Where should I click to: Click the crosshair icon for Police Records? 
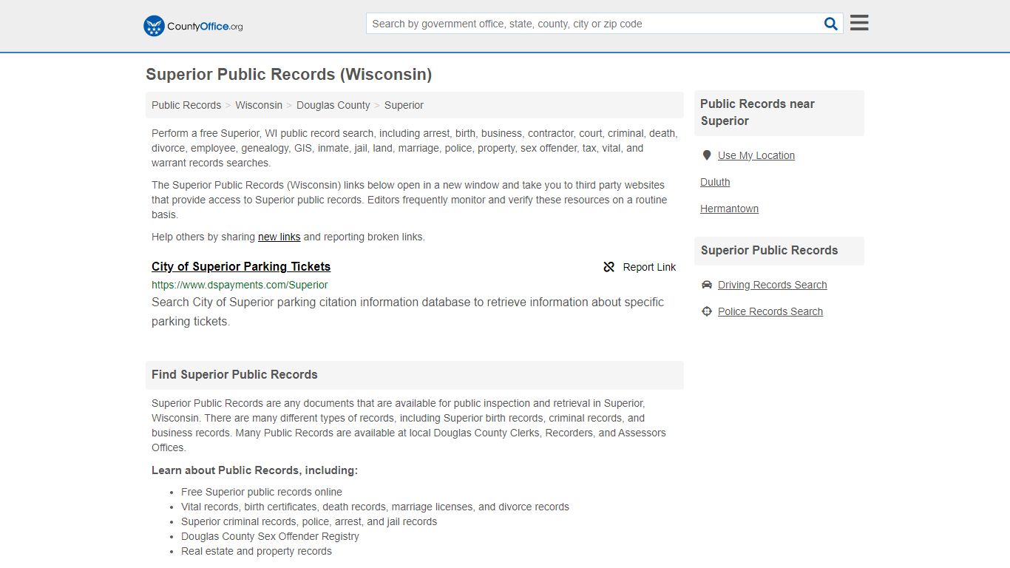706,311
